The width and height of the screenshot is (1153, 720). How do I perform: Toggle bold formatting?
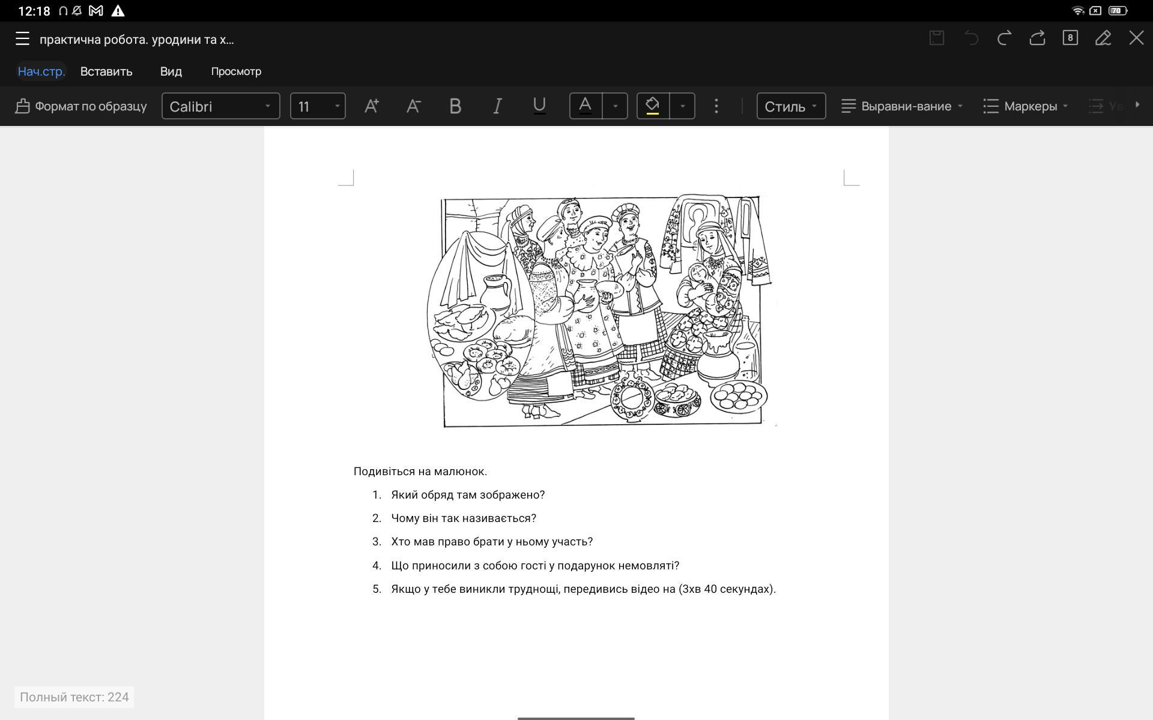coord(455,106)
